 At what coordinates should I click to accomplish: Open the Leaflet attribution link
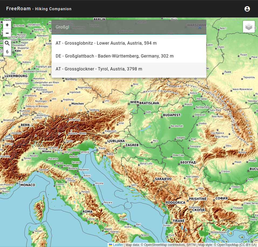[x=118, y=245]
